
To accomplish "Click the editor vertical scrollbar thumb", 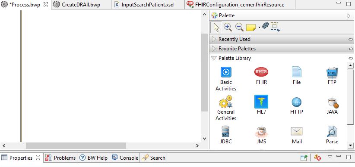I will (x=204, y=72).
